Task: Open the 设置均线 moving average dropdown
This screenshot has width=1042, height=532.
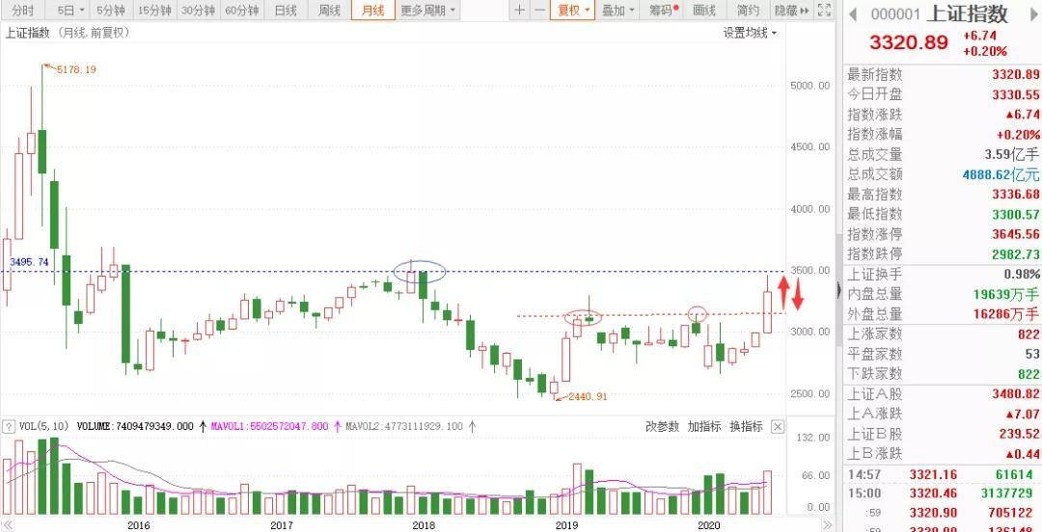Action: 751,32
